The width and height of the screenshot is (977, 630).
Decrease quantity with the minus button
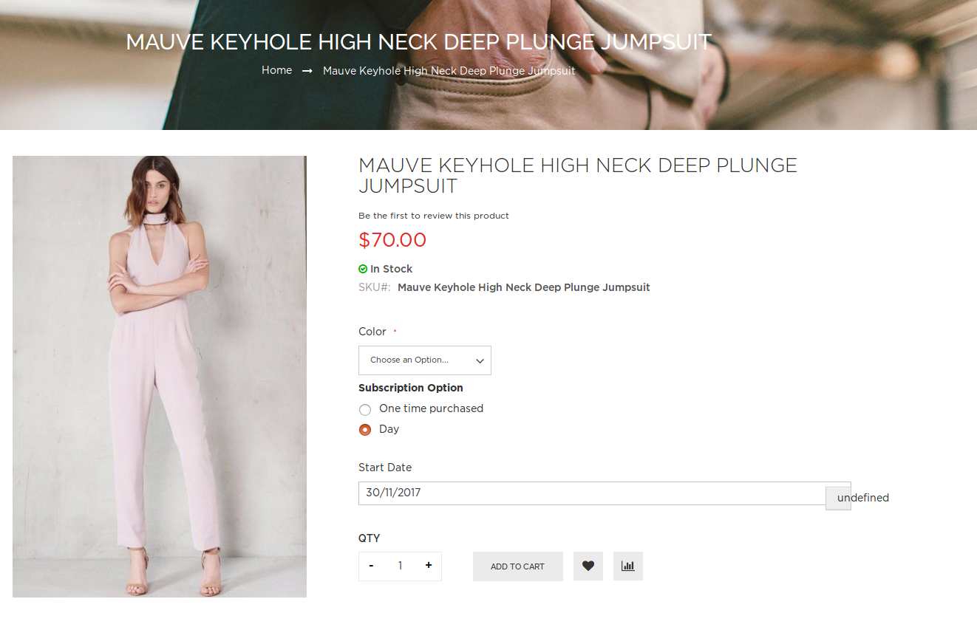(x=371, y=566)
